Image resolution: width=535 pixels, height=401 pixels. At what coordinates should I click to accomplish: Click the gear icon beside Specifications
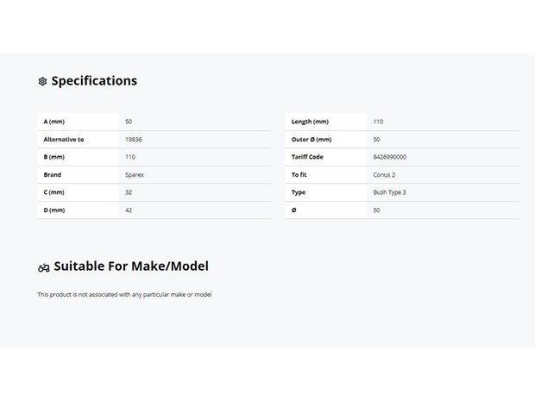pos(42,82)
